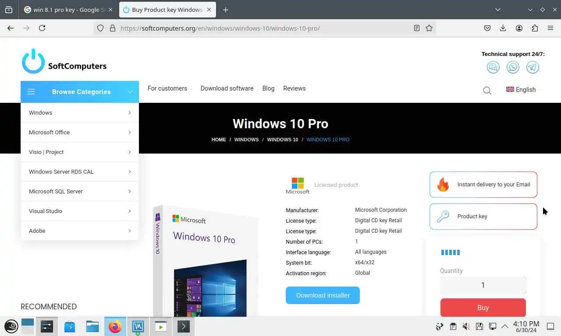The height and width of the screenshot is (336, 561).
Task: Click the tracking protection shield icon
Action: 100,28
